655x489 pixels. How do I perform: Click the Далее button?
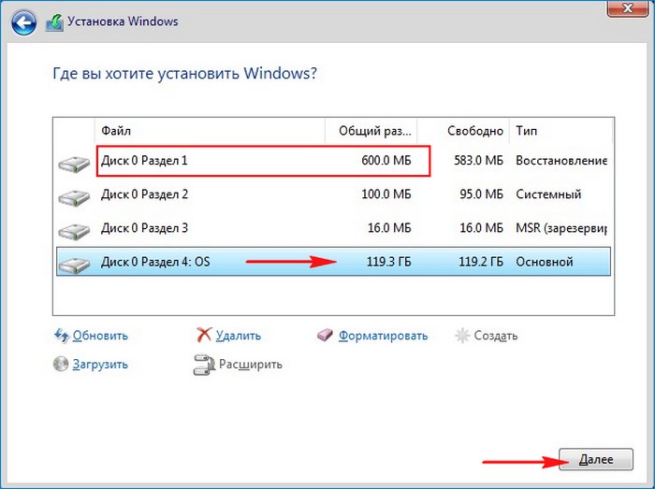(x=596, y=459)
